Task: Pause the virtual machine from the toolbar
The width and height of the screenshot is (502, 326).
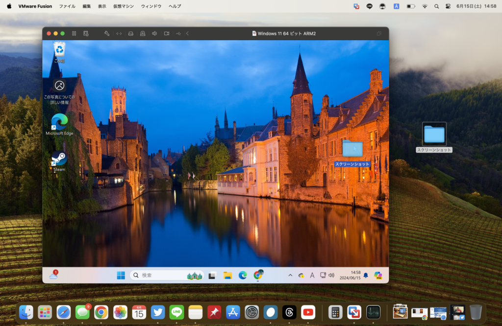Action: pos(74,33)
